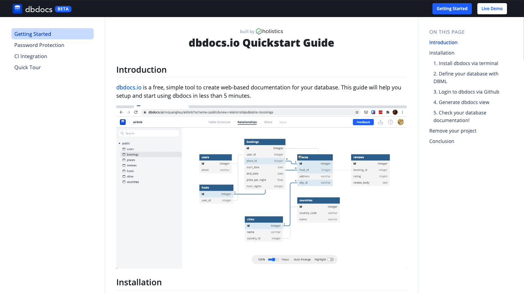Open the three-dot browser menu in screenshot
Viewport: 524px width, 294px height.
point(402,112)
